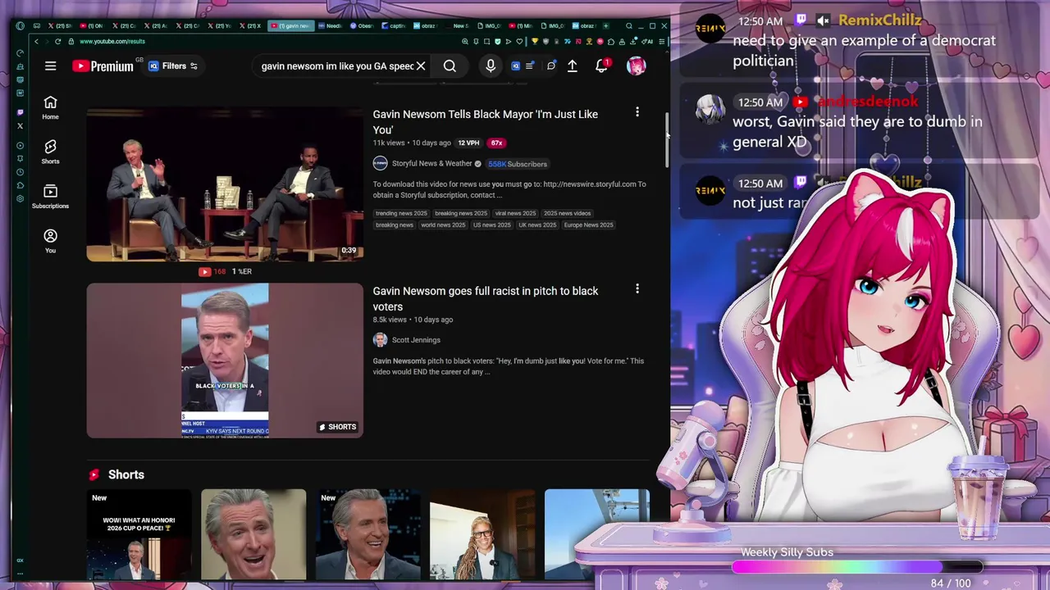
Task: Click the 'viral news 2025' tag
Action: (515, 214)
